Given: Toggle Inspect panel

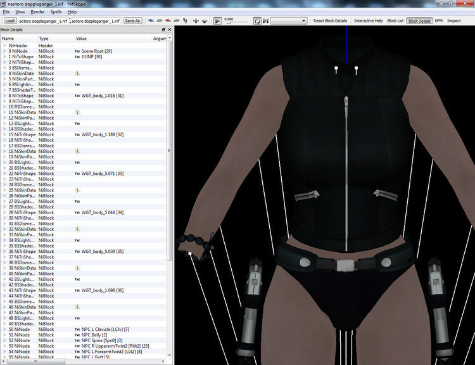Looking at the screenshot, I should pos(454,21).
